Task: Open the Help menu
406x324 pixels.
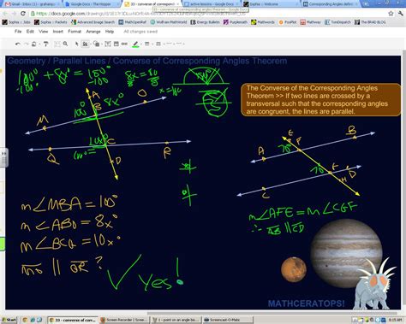Action: point(110,32)
